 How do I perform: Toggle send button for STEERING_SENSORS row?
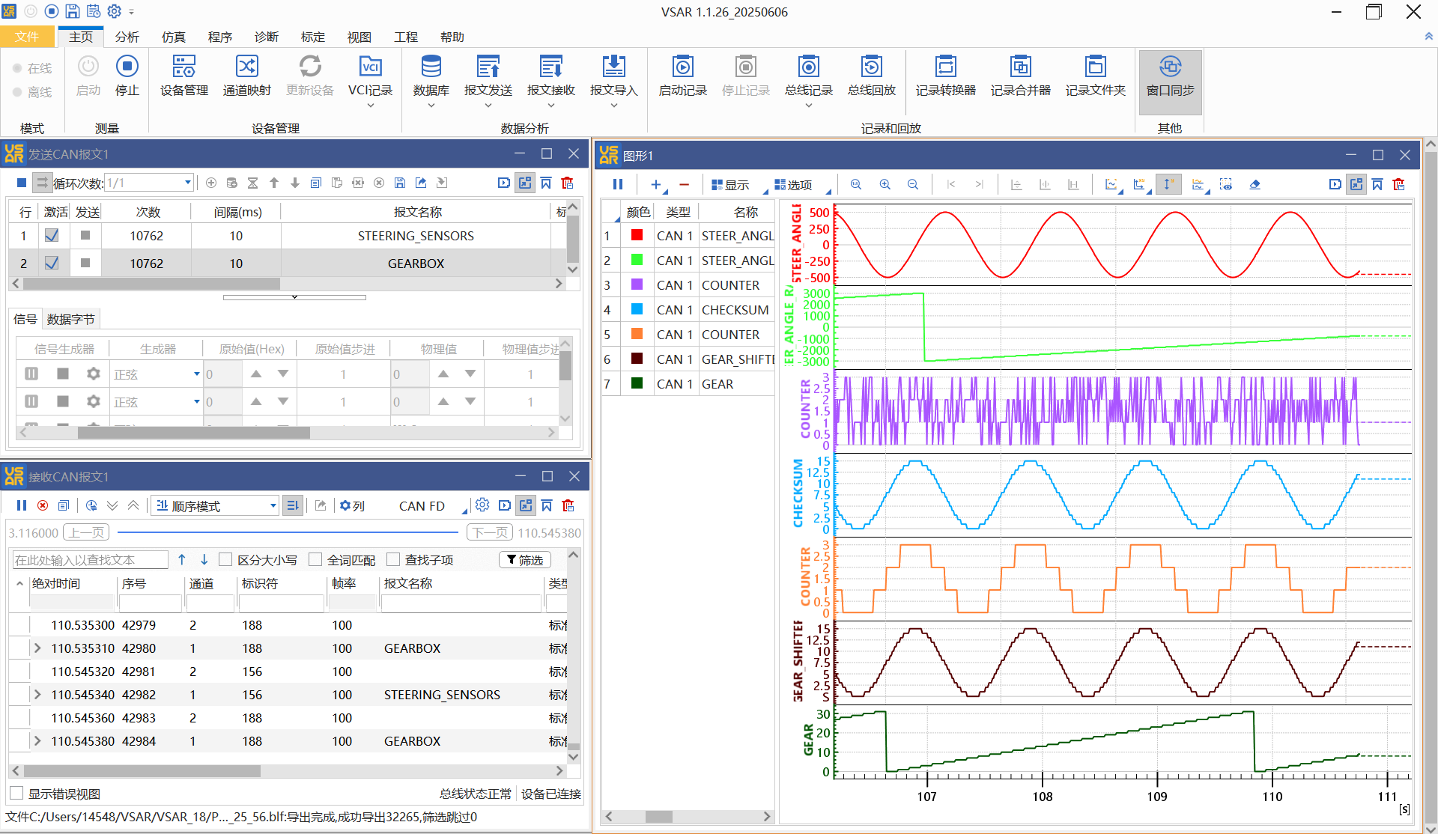pos(85,235)
